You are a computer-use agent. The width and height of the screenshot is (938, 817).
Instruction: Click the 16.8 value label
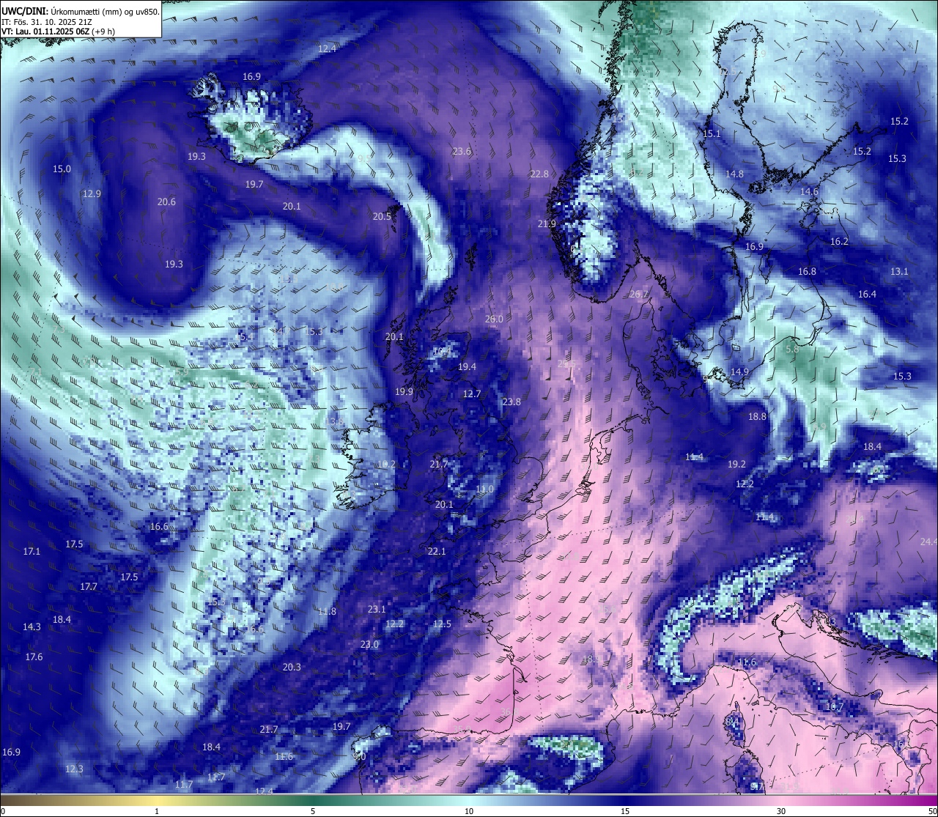click(807, 272)
